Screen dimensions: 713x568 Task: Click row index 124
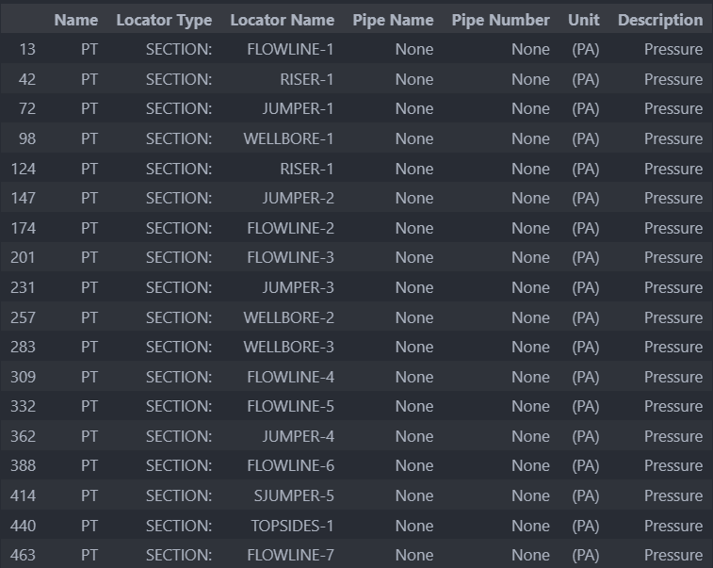(x=24, y=169)
